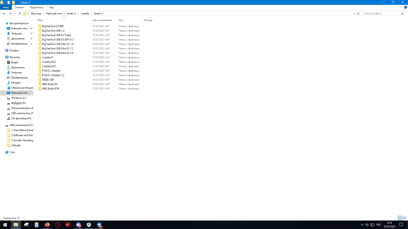Open Видео under Mycomp
This screenshot has height=229, width=408.
tap(15, 62)
